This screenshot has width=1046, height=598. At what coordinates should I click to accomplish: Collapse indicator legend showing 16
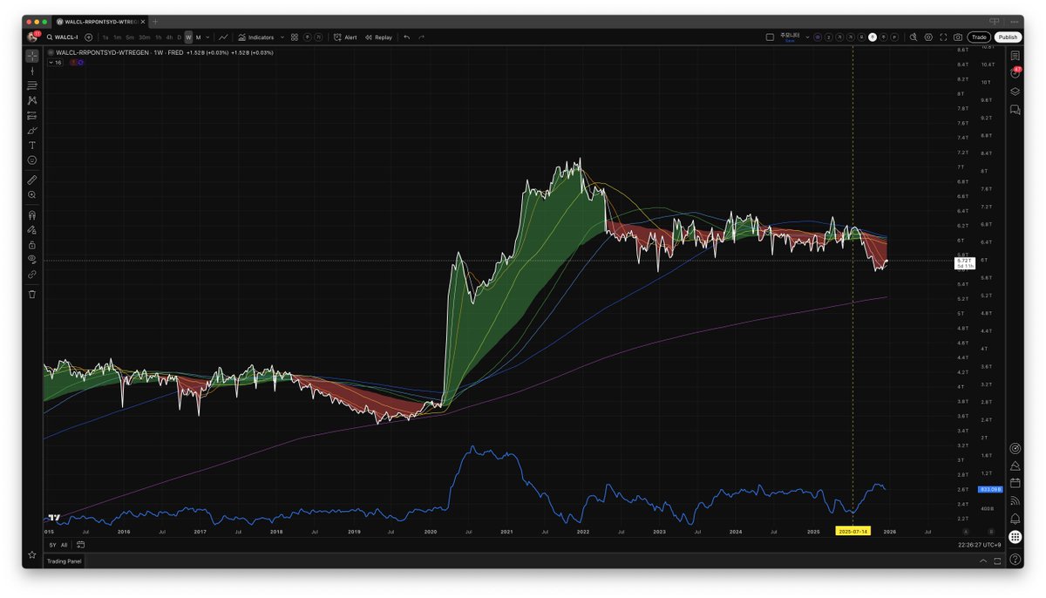point(55,63)
